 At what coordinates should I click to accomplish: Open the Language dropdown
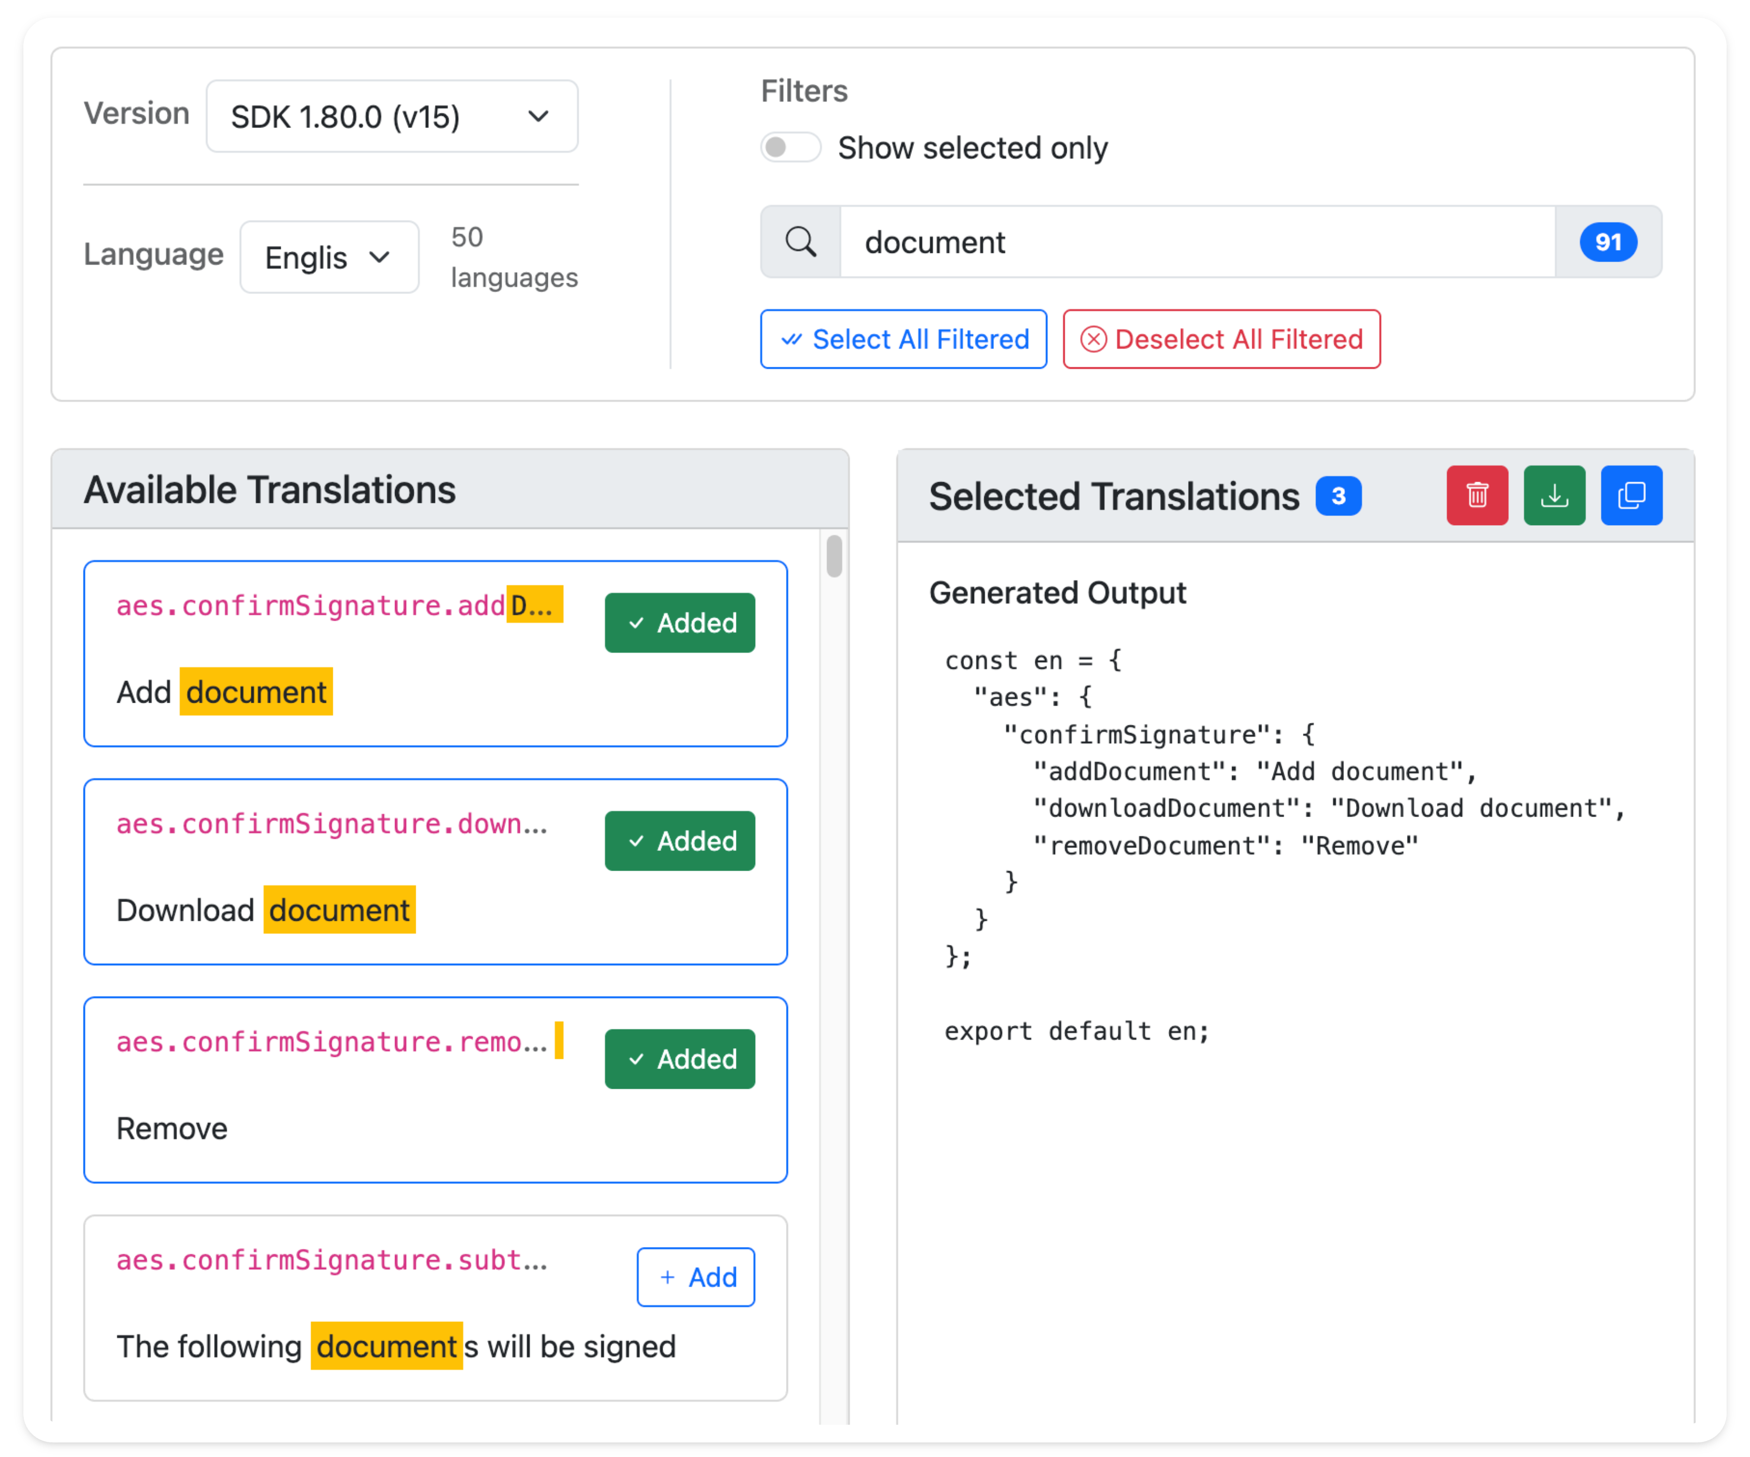pos(329,258)
